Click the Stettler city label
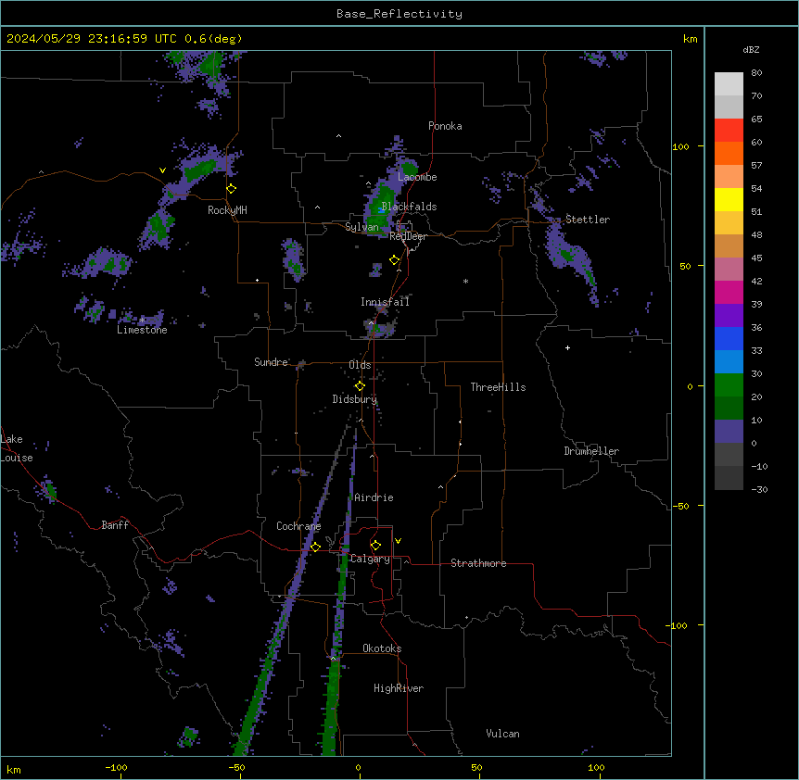799x780 pixels. coord(588,220)
